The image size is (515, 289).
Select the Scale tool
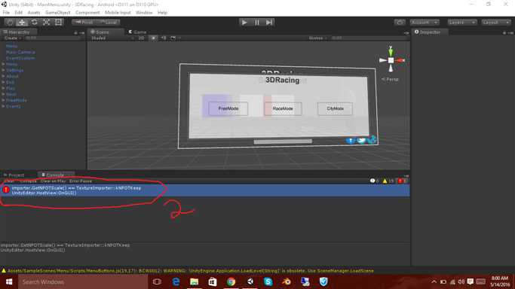click(46, 23)
